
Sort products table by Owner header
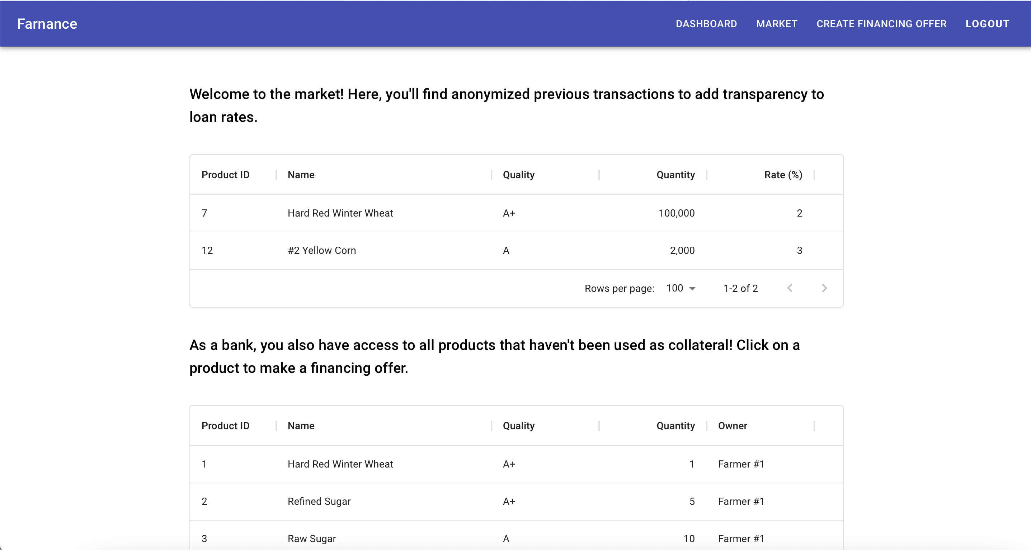point(733,426)
